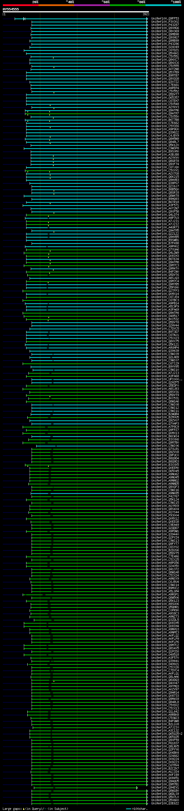Select hit UniRef100_Q0EEM0
184x811 pixels.
pyautogui.click(x=165, y=467)
